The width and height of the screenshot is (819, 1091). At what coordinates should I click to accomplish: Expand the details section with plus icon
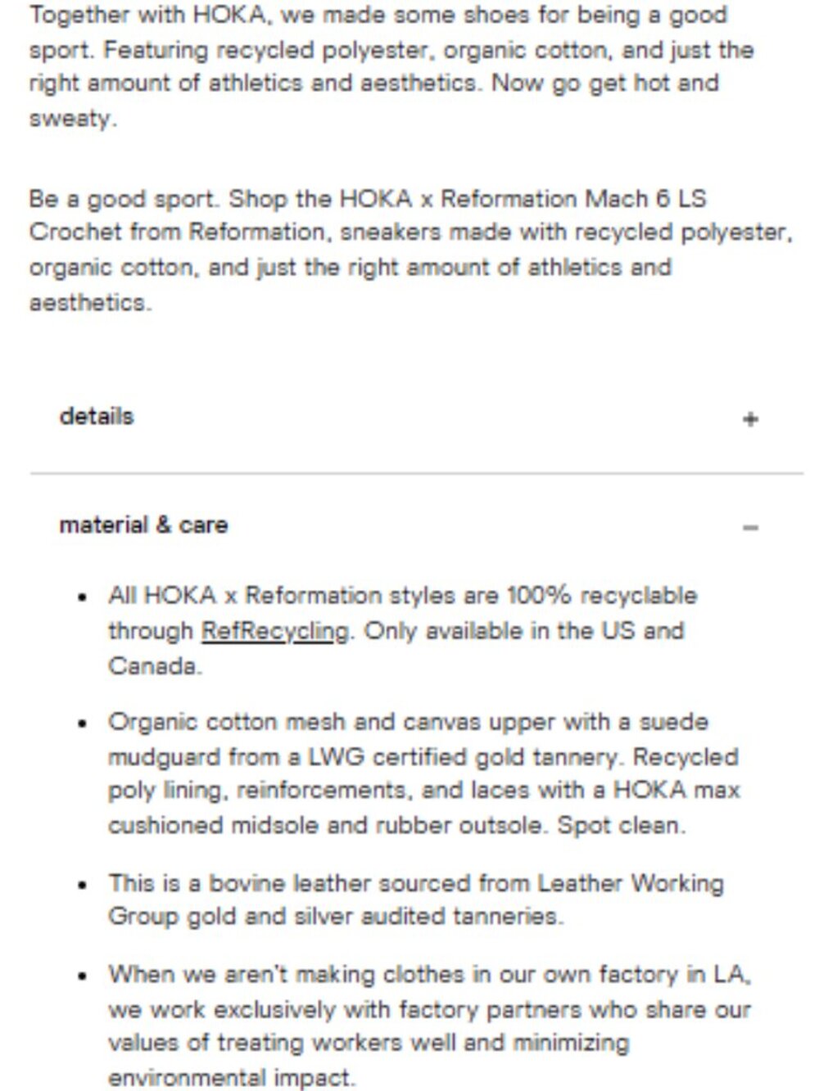[x=749, y=419]
